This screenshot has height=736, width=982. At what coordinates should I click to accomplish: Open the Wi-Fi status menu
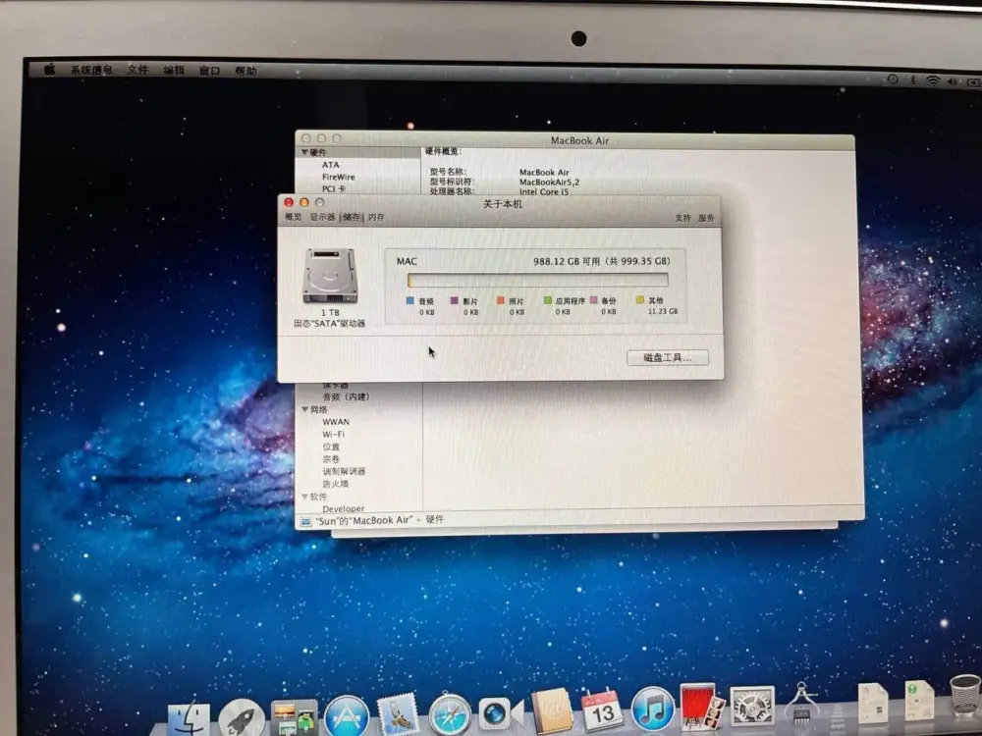[933, 80]
